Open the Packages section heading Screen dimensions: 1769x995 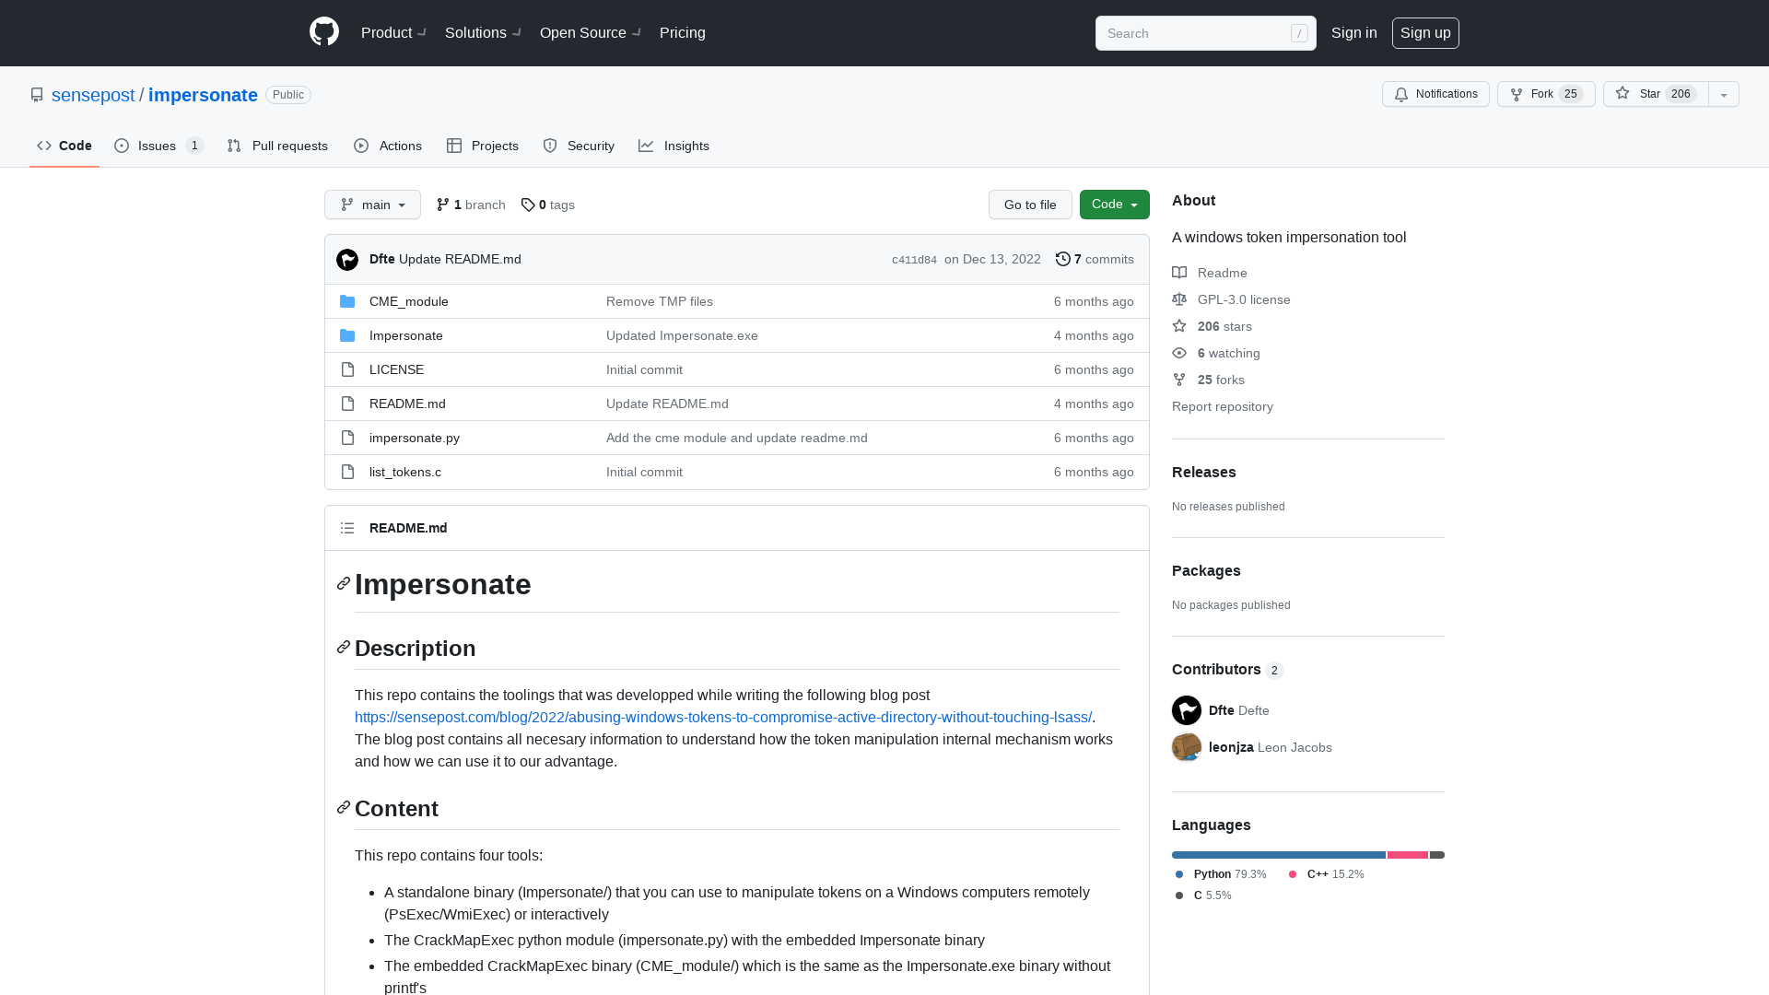[1206, 570]
